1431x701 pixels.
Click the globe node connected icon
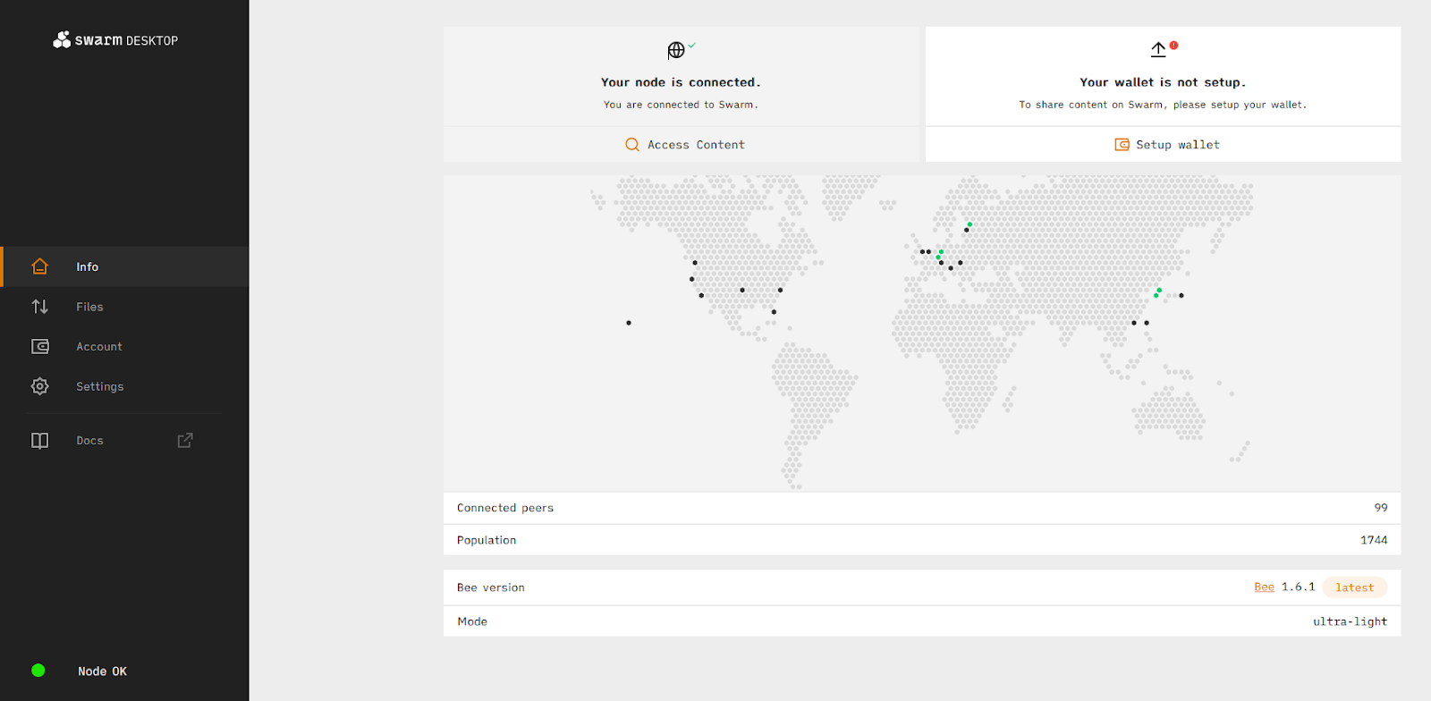point(677,50)
